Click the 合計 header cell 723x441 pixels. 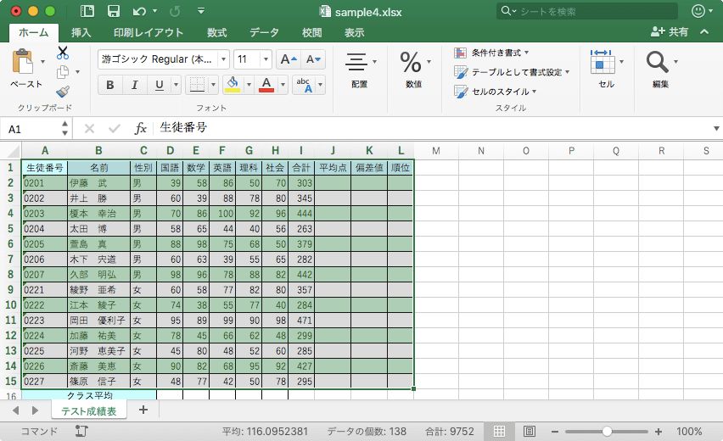(x=301, y=168)
